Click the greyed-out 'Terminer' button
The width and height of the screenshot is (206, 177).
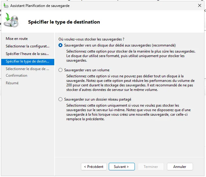point(151,166)
